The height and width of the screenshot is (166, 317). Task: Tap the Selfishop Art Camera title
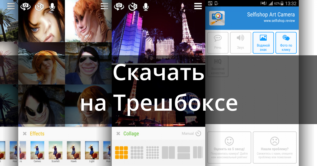(271, 14)
